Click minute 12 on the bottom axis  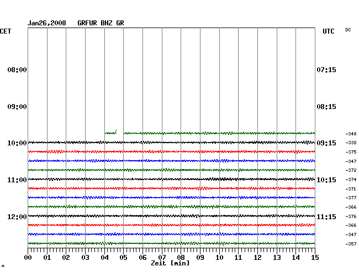click(257, 258)
